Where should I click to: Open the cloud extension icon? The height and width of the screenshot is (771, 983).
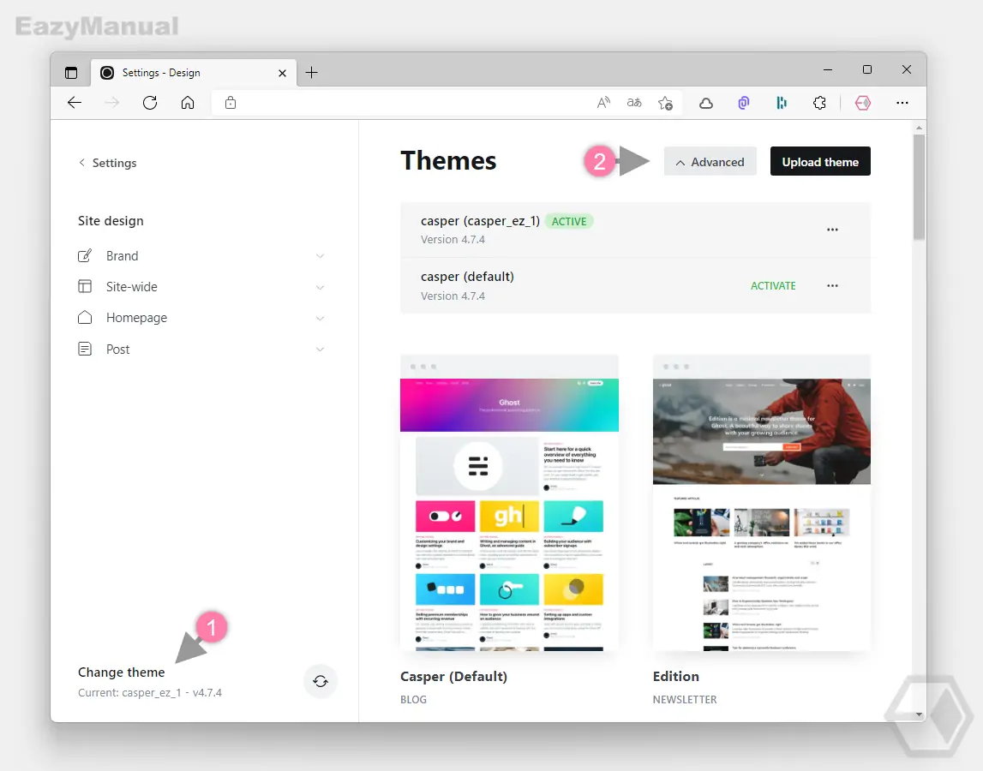[x=706, y=104]
